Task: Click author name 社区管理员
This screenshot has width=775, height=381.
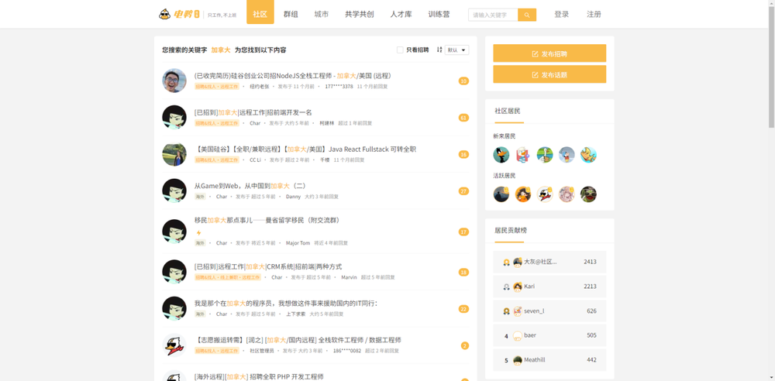Action: (261, 351)
